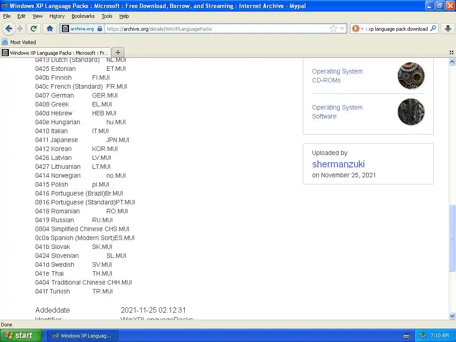Open uploader shermanzuki profile link
456x342 pixels.
[338, 164]
